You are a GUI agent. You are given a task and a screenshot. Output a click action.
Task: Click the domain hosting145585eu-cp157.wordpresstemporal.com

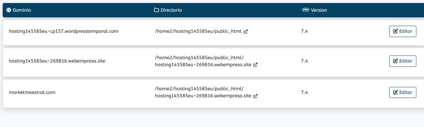[63, 31]
